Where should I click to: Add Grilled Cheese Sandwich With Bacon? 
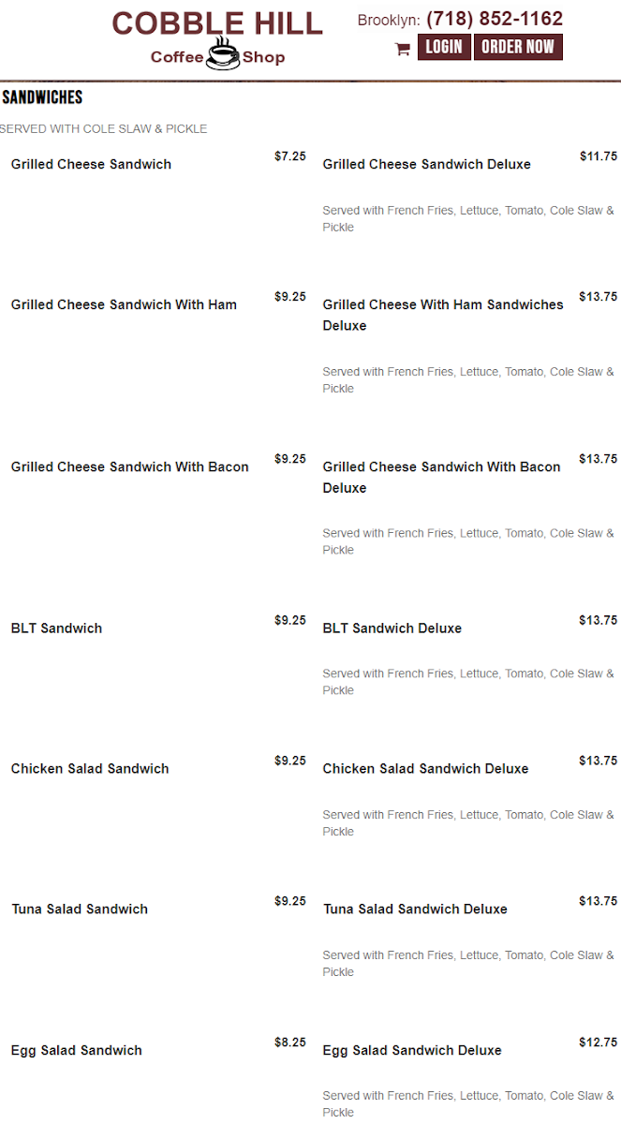pos(129,466)
